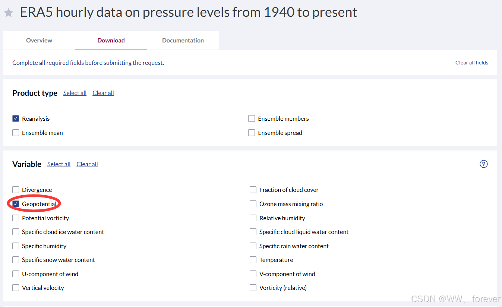Enable the Ensemble mean checkbox
Viewport: 502px width, 307px height.
pyautogui.click(x=16, y=133)
